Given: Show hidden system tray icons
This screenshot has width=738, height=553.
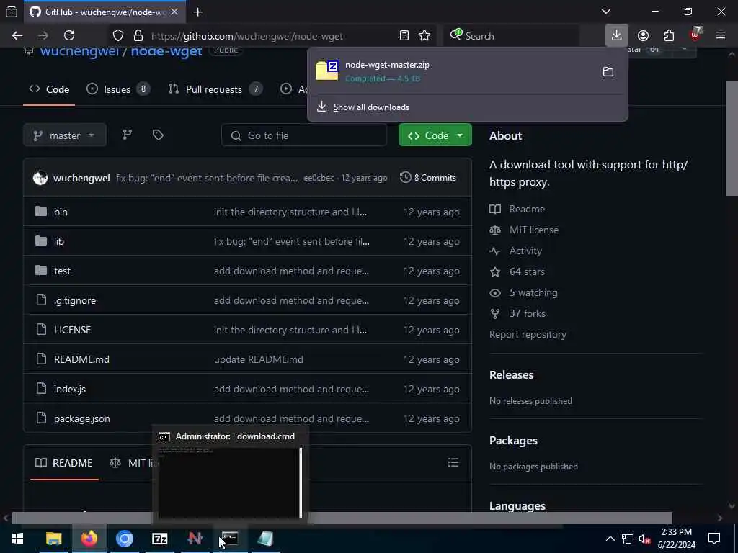Looking at the screenshot, I should (610, 539).
